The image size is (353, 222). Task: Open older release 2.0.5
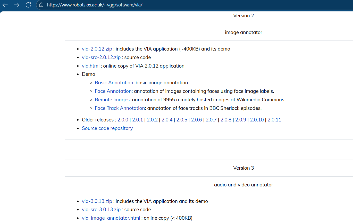pyautogui.click(x=182, y=120)
